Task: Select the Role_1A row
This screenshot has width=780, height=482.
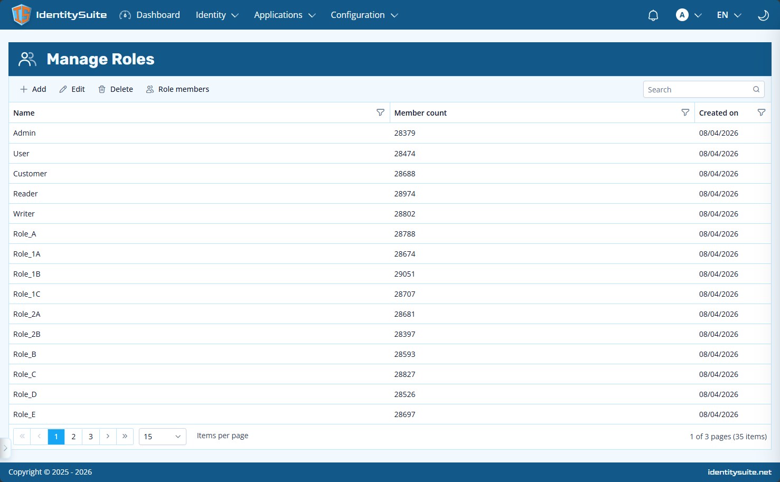Action: (390, 254)
